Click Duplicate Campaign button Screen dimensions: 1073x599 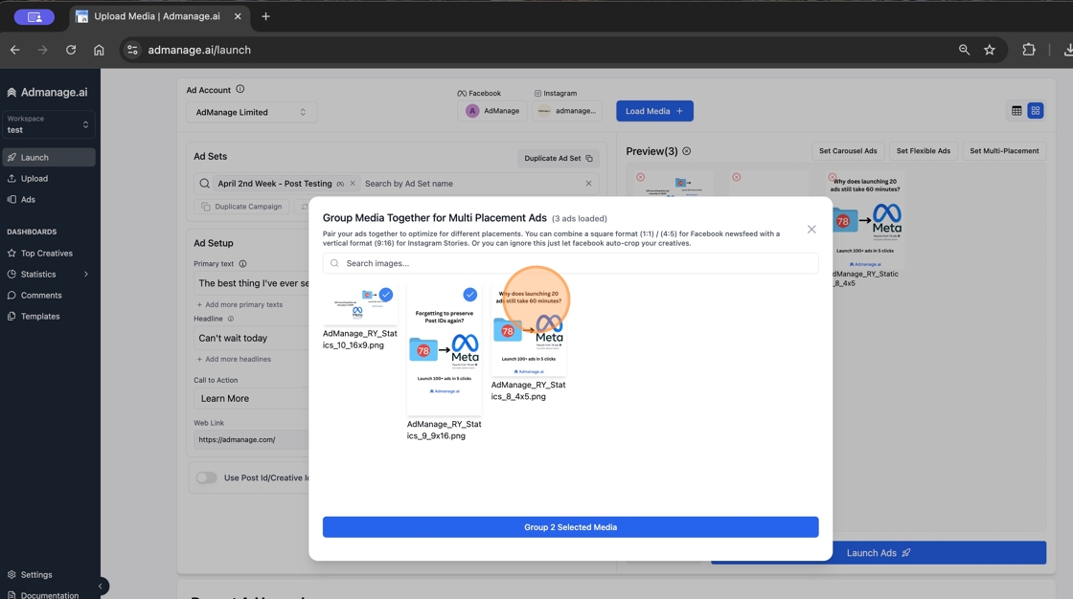click(x=241, y=207)
